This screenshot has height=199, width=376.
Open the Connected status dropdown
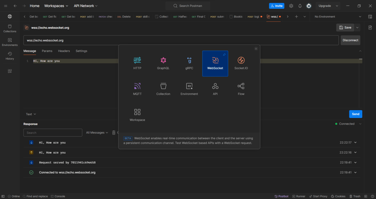(360, 124)
